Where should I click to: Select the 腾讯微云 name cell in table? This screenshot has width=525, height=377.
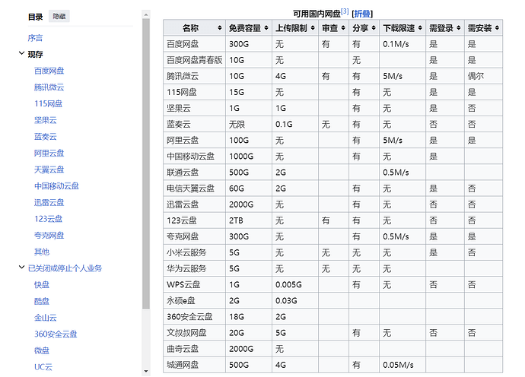(194, 76)
